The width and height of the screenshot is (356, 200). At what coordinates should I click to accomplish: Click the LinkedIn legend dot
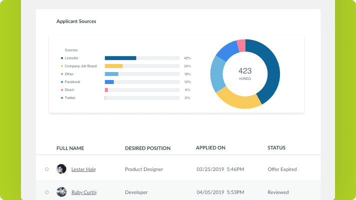[x=62, y=58]
